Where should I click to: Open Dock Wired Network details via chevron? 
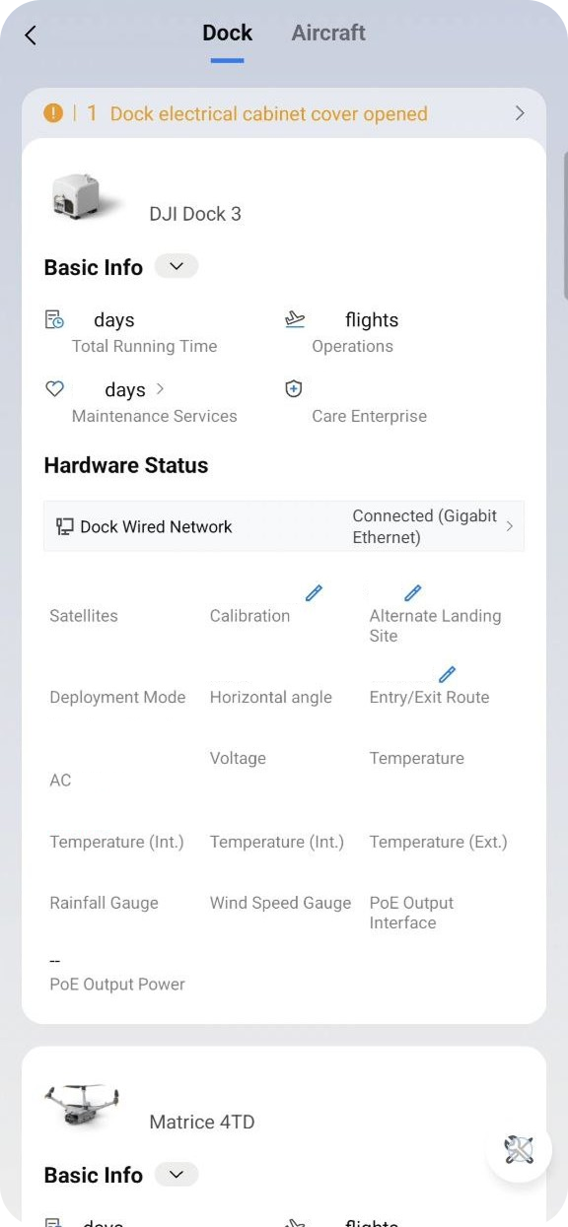510,526
